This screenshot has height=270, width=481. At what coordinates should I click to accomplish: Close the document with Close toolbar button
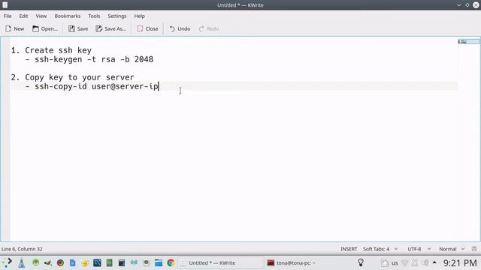click(x=147, y=28)
